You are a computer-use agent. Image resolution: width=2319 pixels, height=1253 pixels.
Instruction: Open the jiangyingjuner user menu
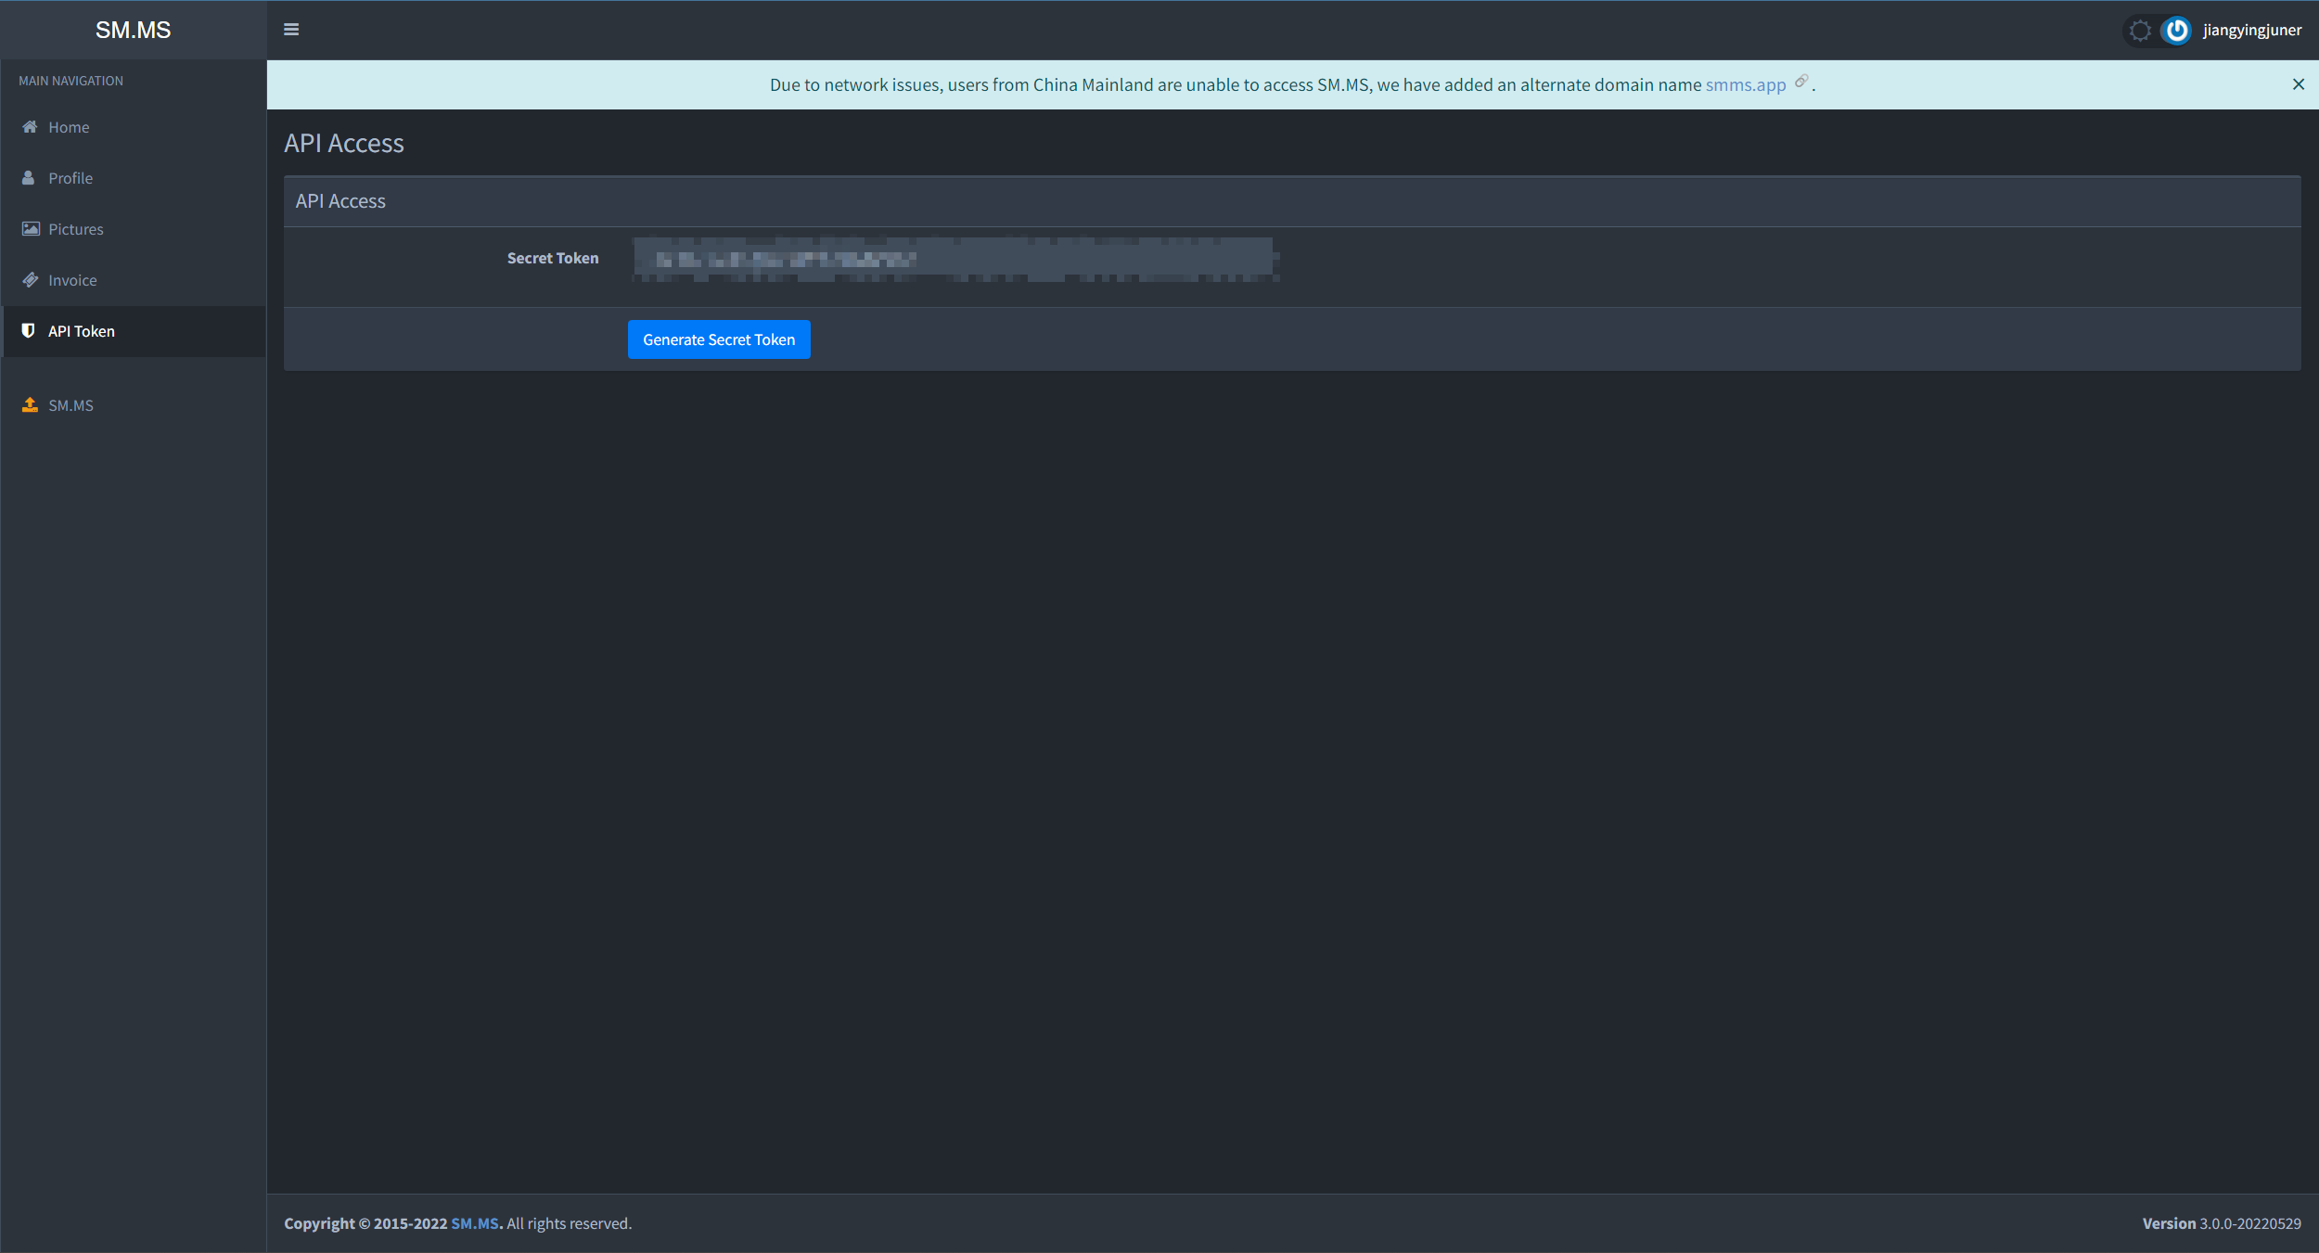point(2251,31)
